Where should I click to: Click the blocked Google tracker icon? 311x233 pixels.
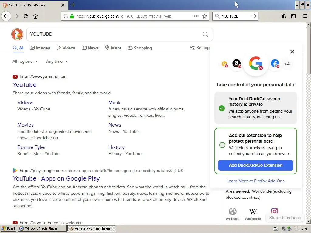[x=256, y=63]
